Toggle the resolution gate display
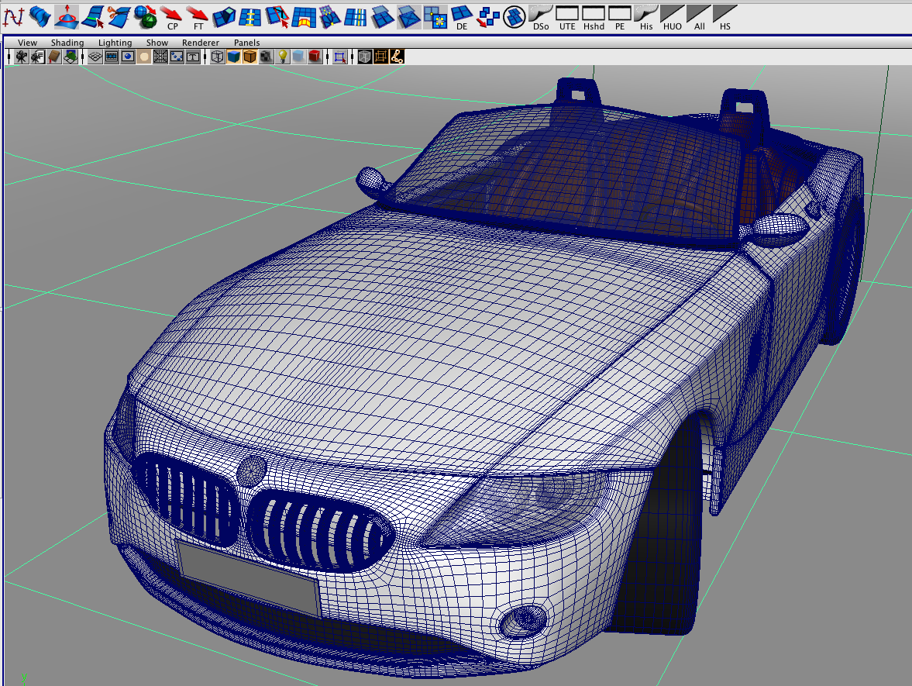This screenshot has height=686, width=912. click(x=128, y=57)
